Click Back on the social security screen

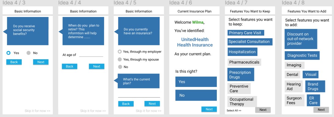[x=14, y=62]
